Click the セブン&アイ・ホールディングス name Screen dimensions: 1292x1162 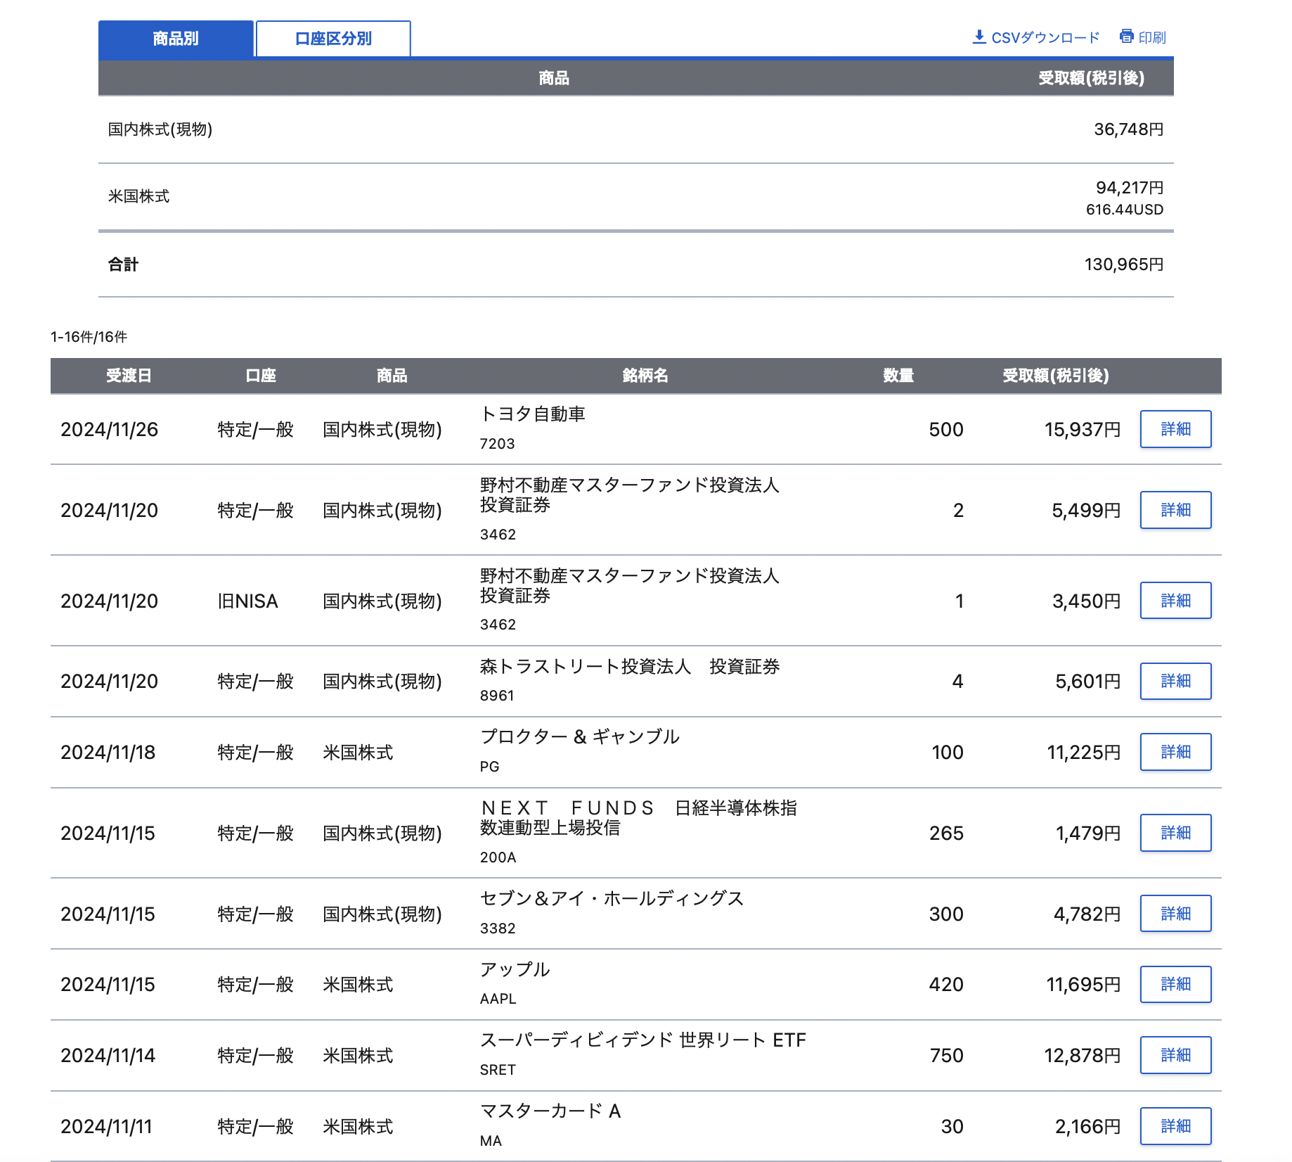(612, 899)
